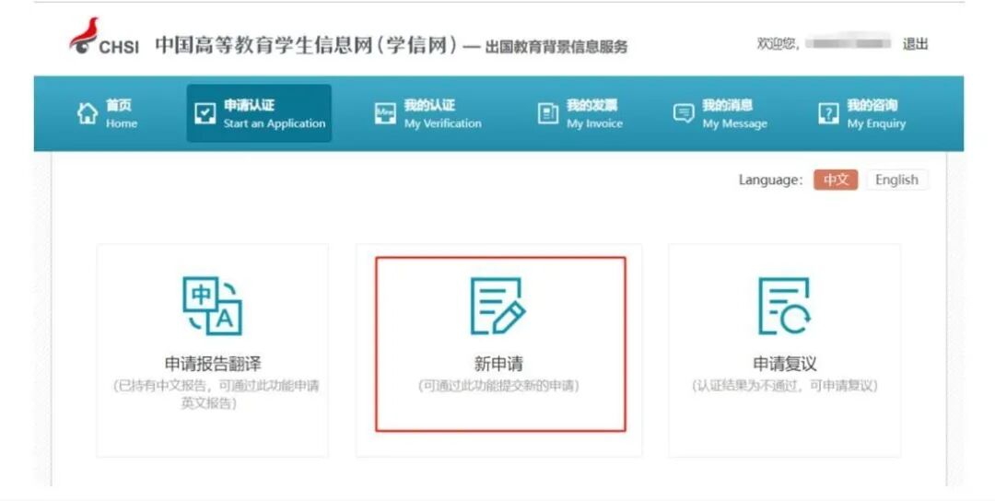Click the CHSI bird logo
Viewport: 995px width, 501px height.
click(85, 36)
